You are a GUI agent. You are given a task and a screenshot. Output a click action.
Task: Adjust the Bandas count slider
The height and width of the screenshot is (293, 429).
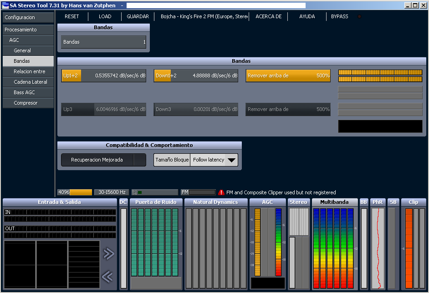click(x=103, y=42)
